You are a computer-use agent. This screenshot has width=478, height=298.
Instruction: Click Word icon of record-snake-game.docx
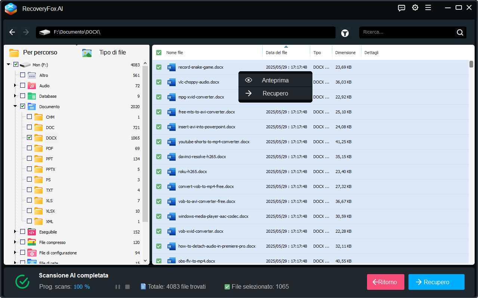(172, 67)
